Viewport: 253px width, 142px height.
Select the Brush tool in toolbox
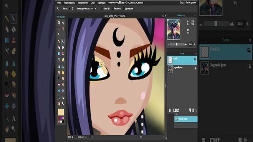click(63, 41)
